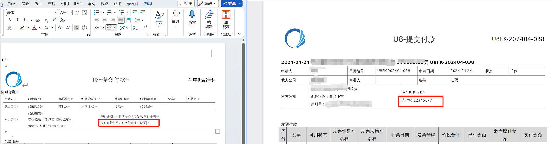Apply bold formatting in Word ribbon

10,20
